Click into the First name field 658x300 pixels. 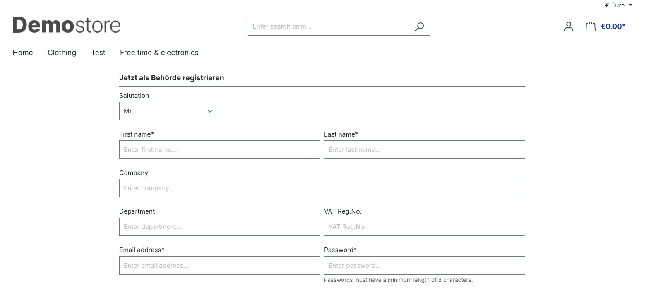(219, 150)
